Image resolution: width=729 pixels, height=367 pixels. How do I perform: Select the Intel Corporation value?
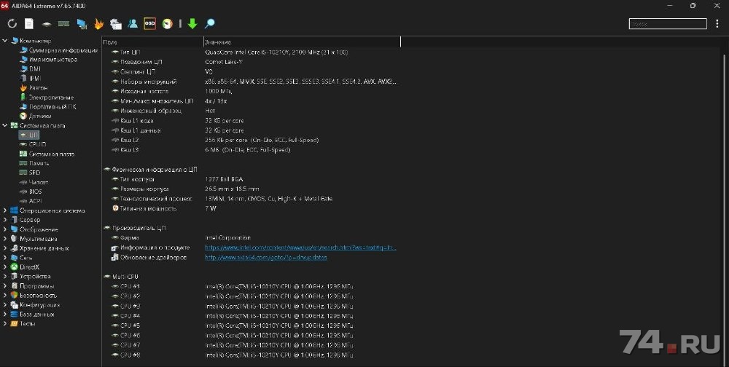click(227, 238)
